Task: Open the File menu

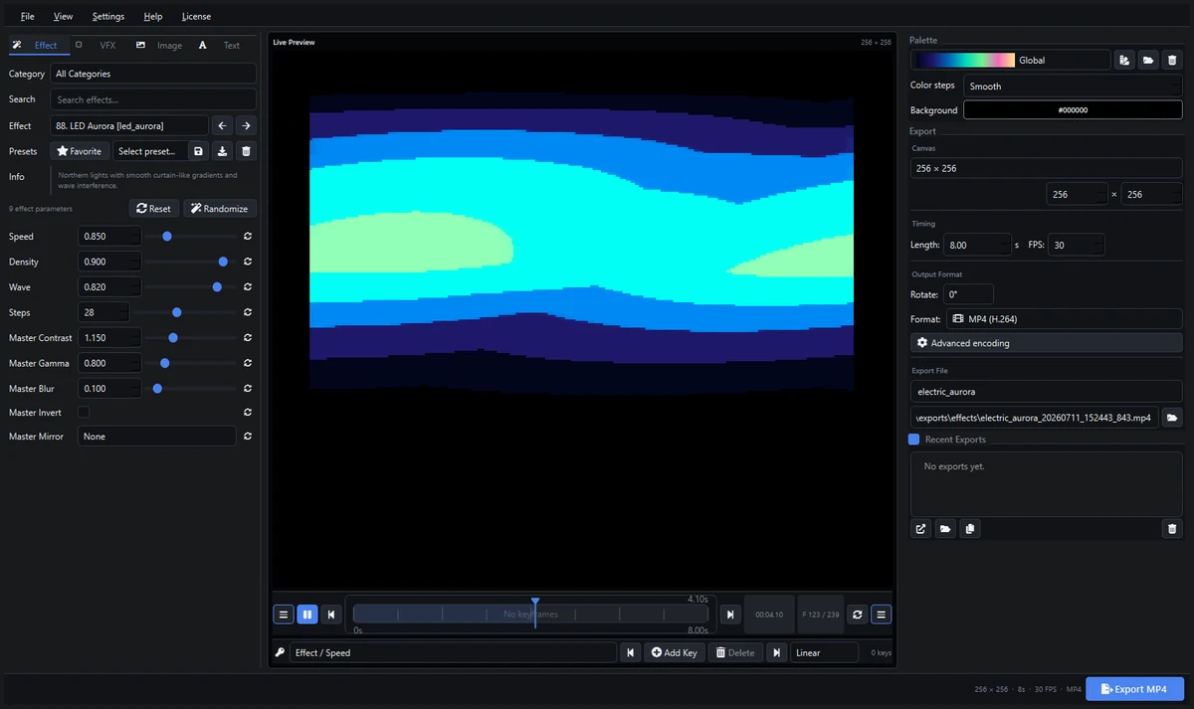Action: 28,16
